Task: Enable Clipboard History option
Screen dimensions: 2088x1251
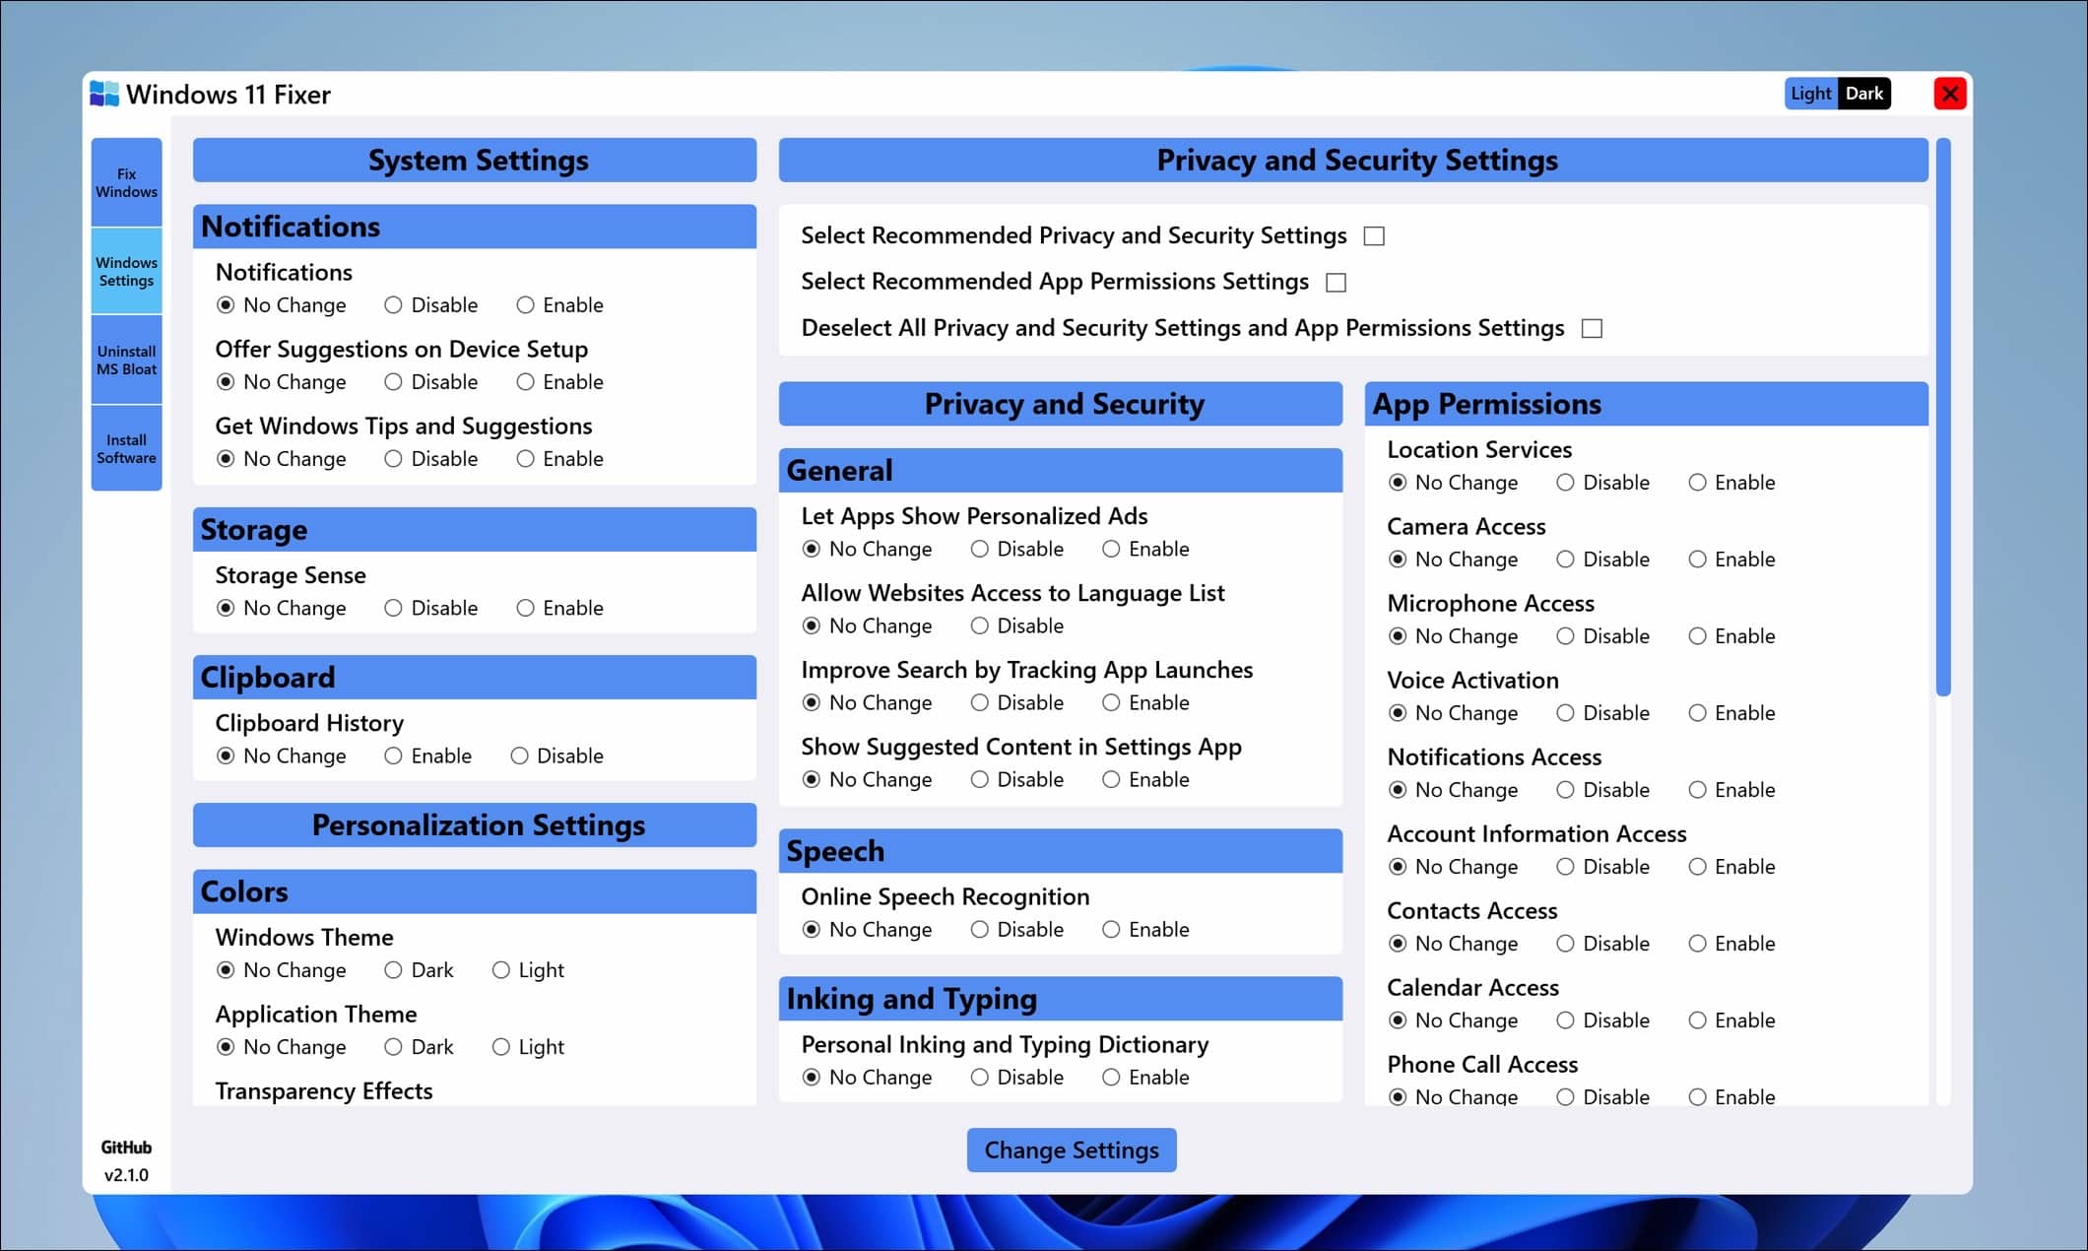Action: [394, 757]
